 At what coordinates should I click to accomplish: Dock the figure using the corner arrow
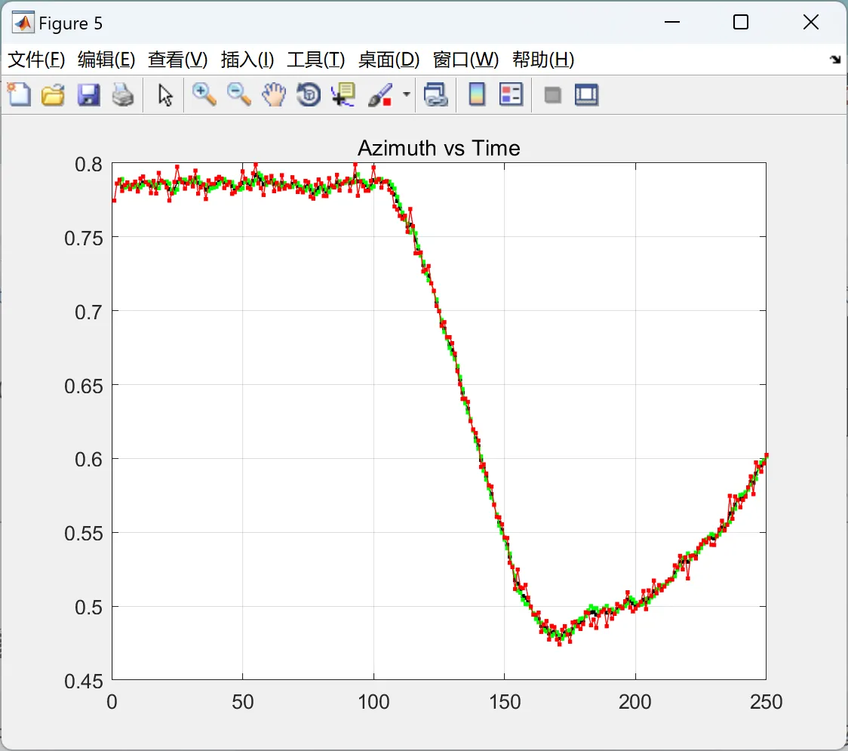[x=836, y=60]
